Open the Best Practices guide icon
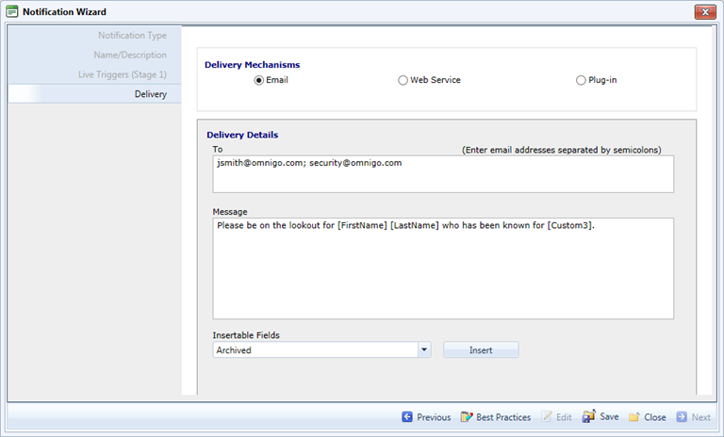Image resolution: width=724 pixels, height=437 pixels. pyautogui.click(x=467, y=417)
